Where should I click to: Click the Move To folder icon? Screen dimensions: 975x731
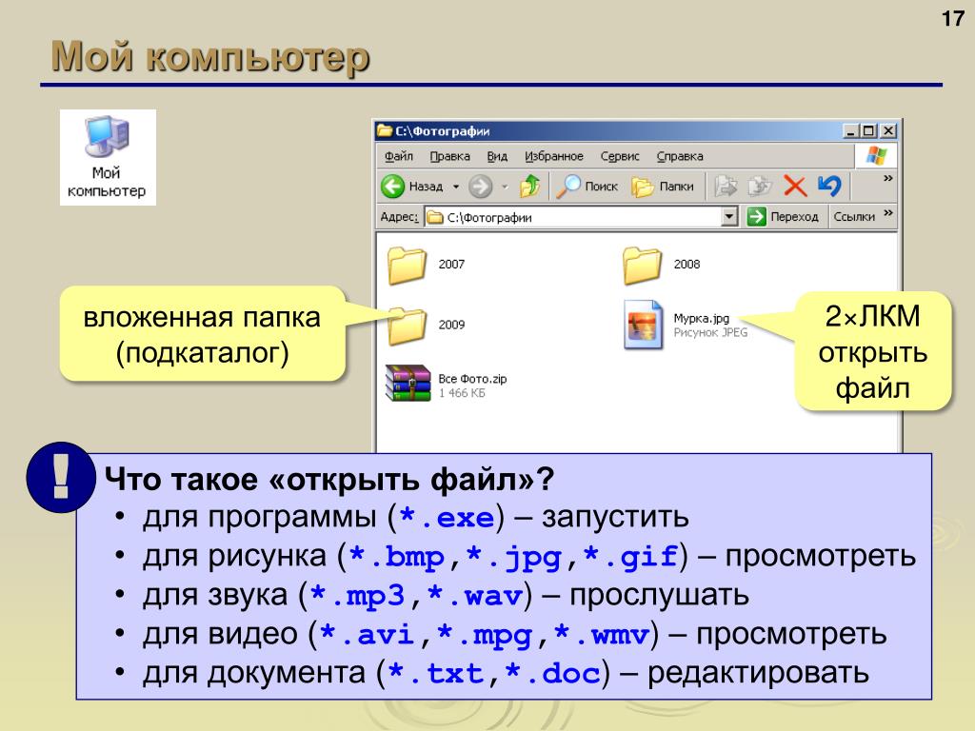point(726,186)
